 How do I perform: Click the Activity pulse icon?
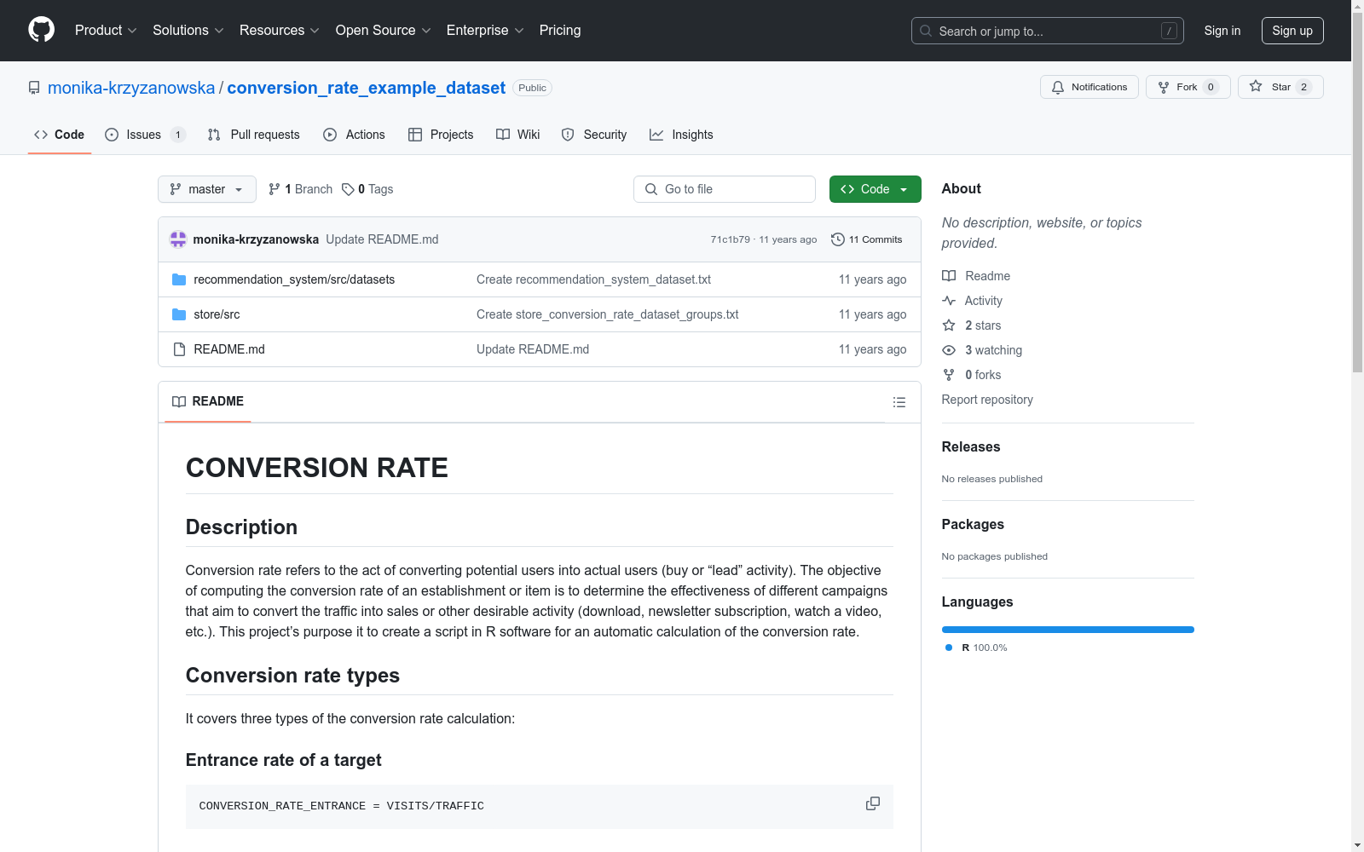(x=949, y=301)
